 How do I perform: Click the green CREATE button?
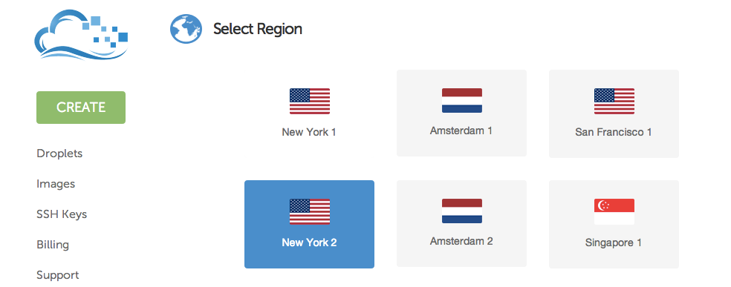pyautogui.click(x=81, y=108)
